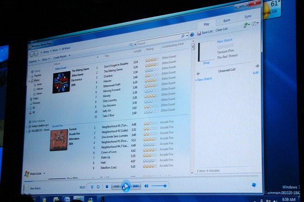Screen dimensions: 304x202
Task: Click the blue Help question mark icon
Action: click(x=192, y=35)
